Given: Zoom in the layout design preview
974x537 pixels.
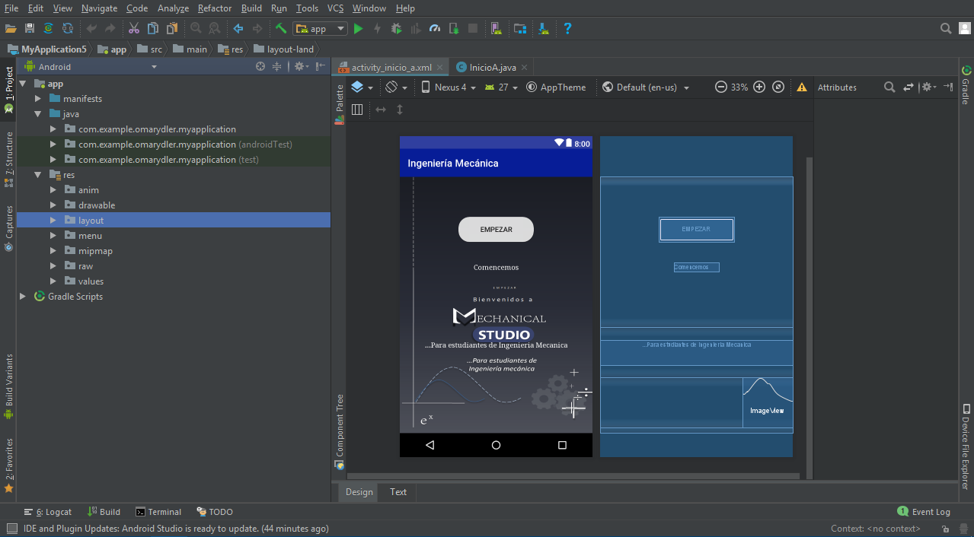Looking at the screenshot, I should [759, 87].
